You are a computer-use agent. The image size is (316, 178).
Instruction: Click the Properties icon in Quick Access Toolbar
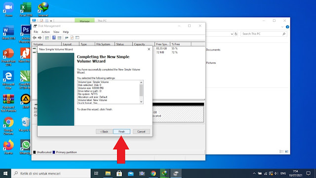coord(41,21)
